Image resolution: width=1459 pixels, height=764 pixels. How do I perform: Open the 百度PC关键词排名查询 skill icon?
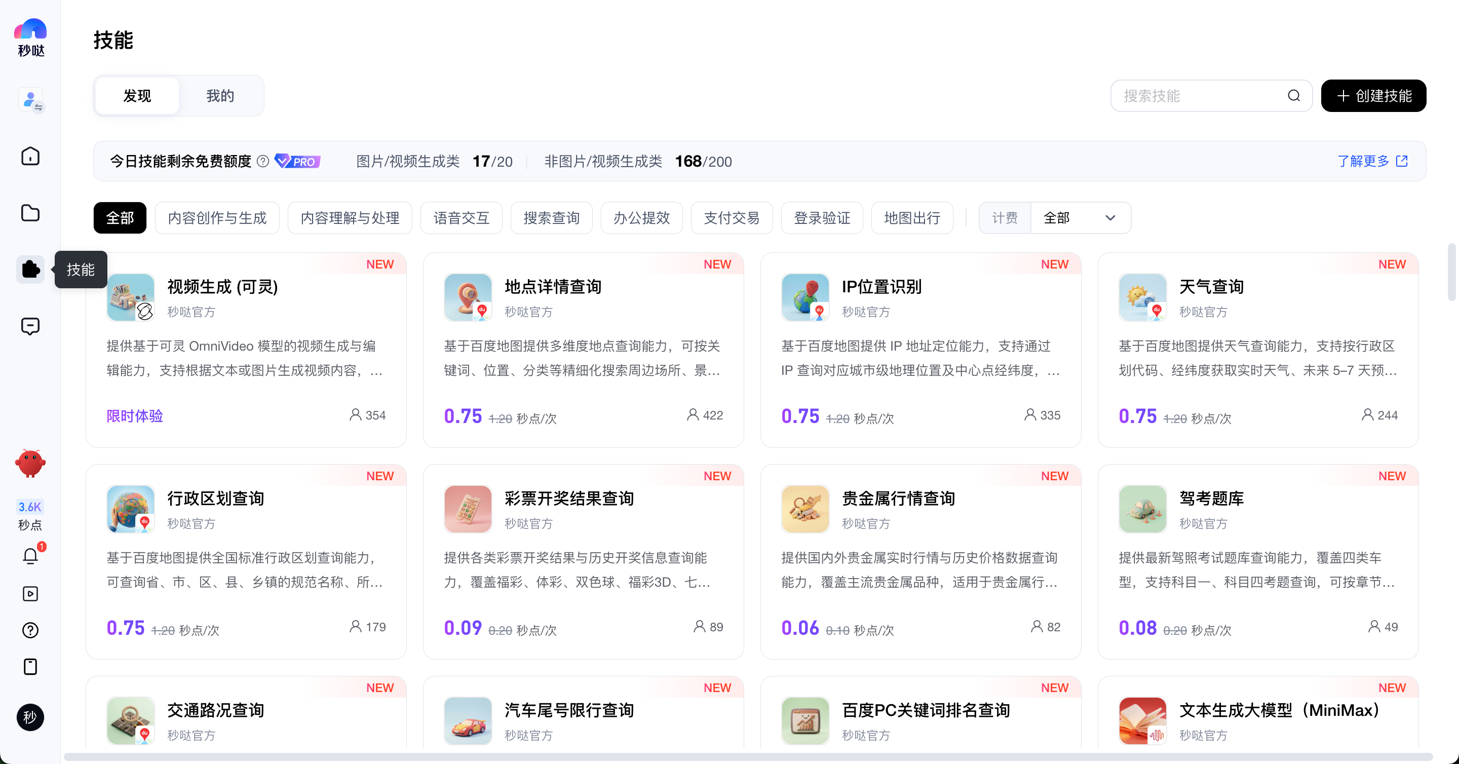click(x=805, y=721)
